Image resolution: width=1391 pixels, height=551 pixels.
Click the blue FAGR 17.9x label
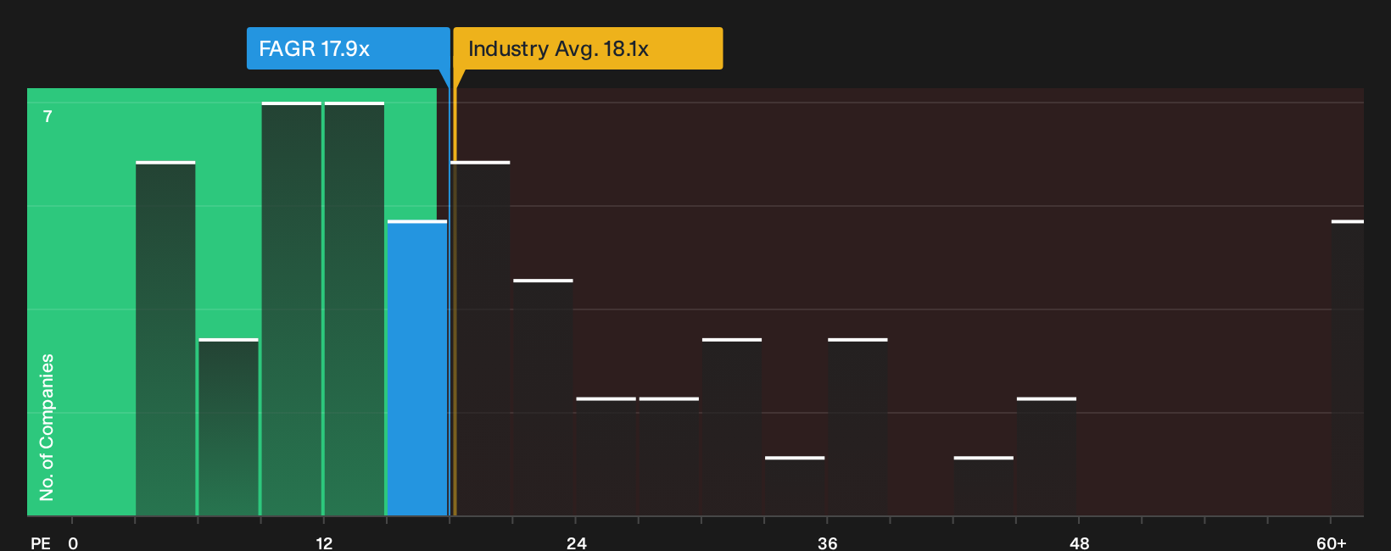point(348,48)
